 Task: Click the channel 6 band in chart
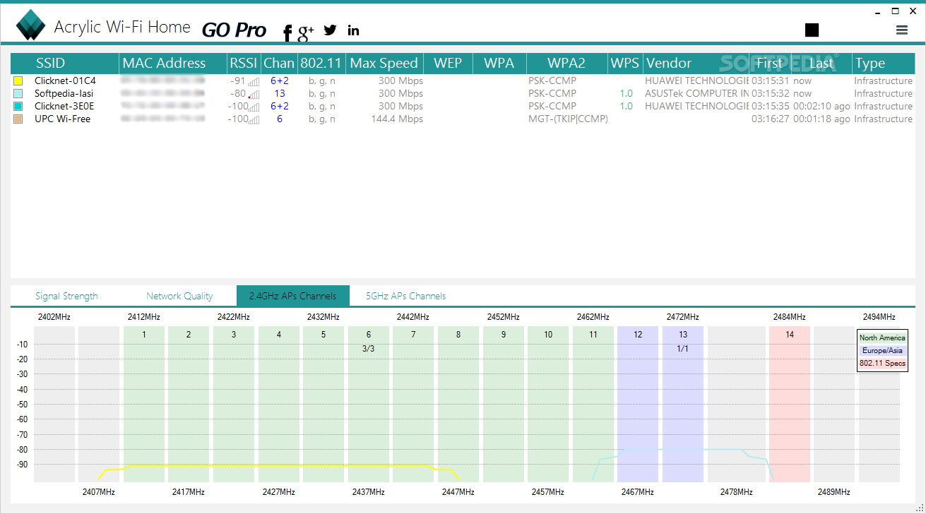369,404
